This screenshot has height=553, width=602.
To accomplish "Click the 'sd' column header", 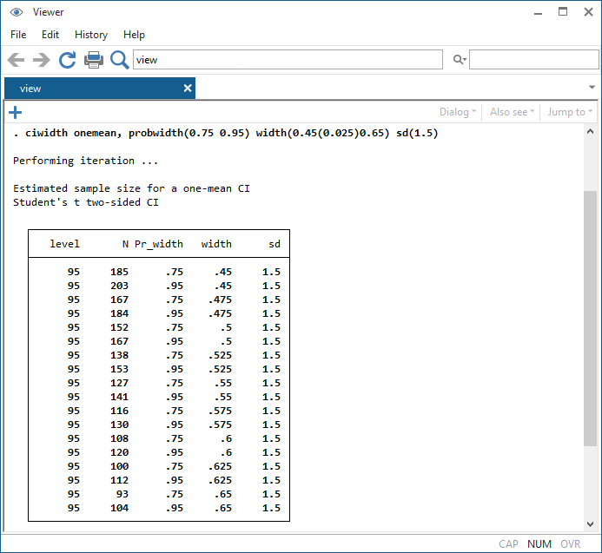I will click(x=275, y=244).
